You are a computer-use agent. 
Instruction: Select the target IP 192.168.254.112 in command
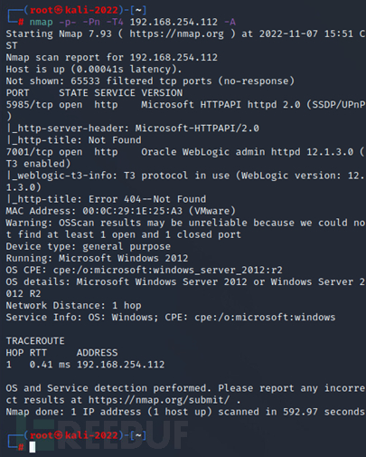pos(174,22)
